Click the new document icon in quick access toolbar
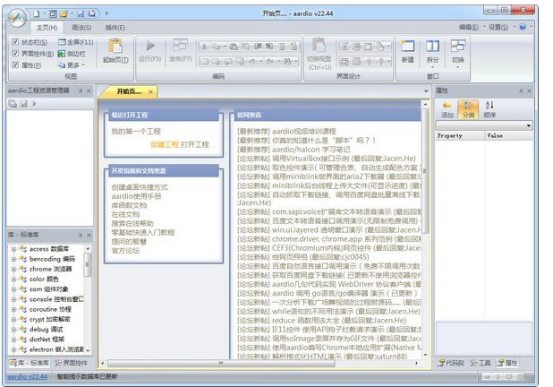This screenshot has width=553, height=387. (37, 13)
